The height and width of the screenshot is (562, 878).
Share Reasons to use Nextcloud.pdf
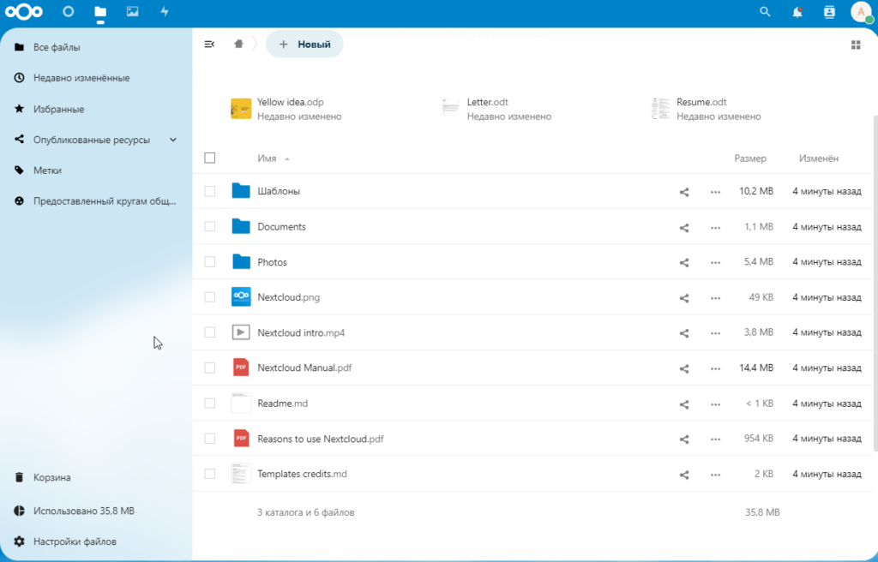[684, 439]
